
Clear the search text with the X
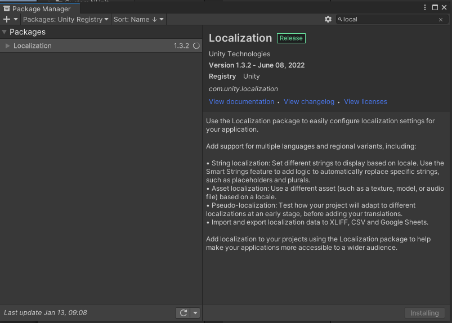(441, 20)
